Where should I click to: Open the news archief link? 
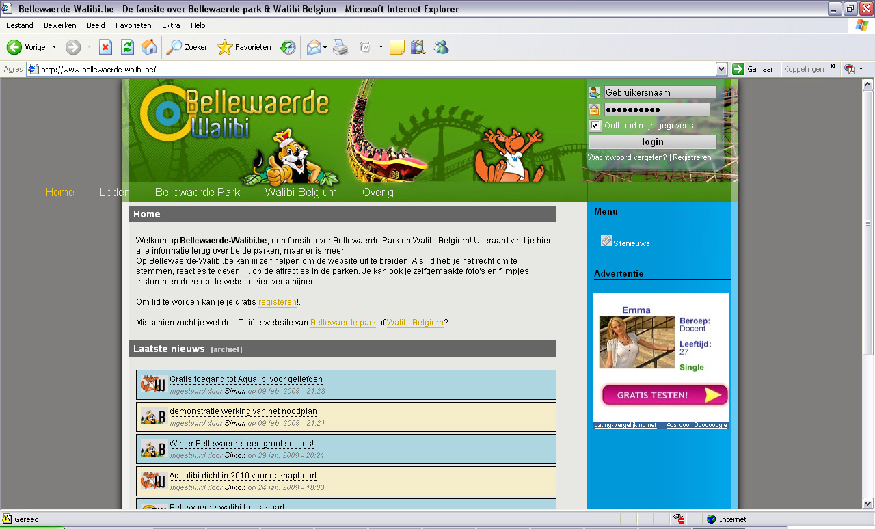coord(226,349)
